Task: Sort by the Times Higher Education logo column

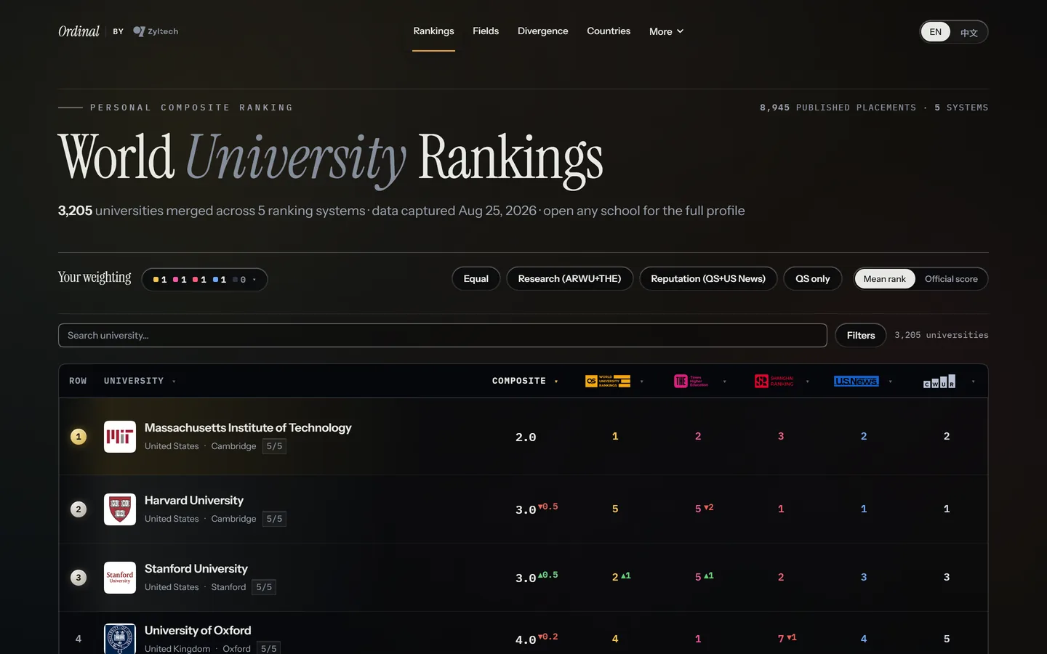Action: point(691,381)
